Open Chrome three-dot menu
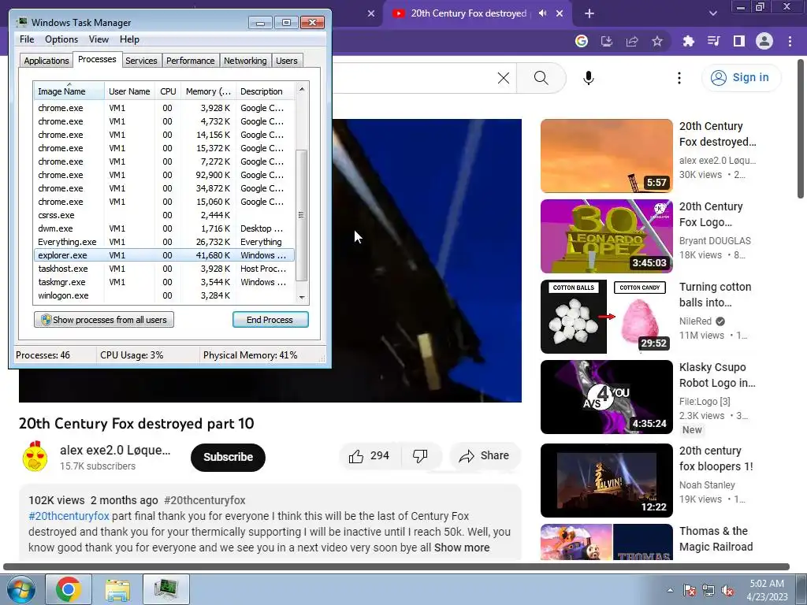 (790, 41)
